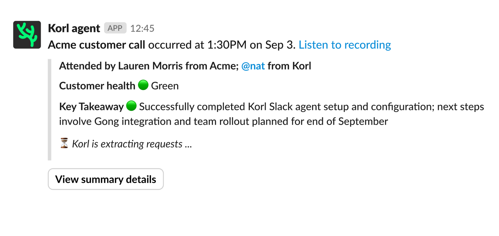Open the @nat user mention
This screenshot has height=236, width=499.
253,66
